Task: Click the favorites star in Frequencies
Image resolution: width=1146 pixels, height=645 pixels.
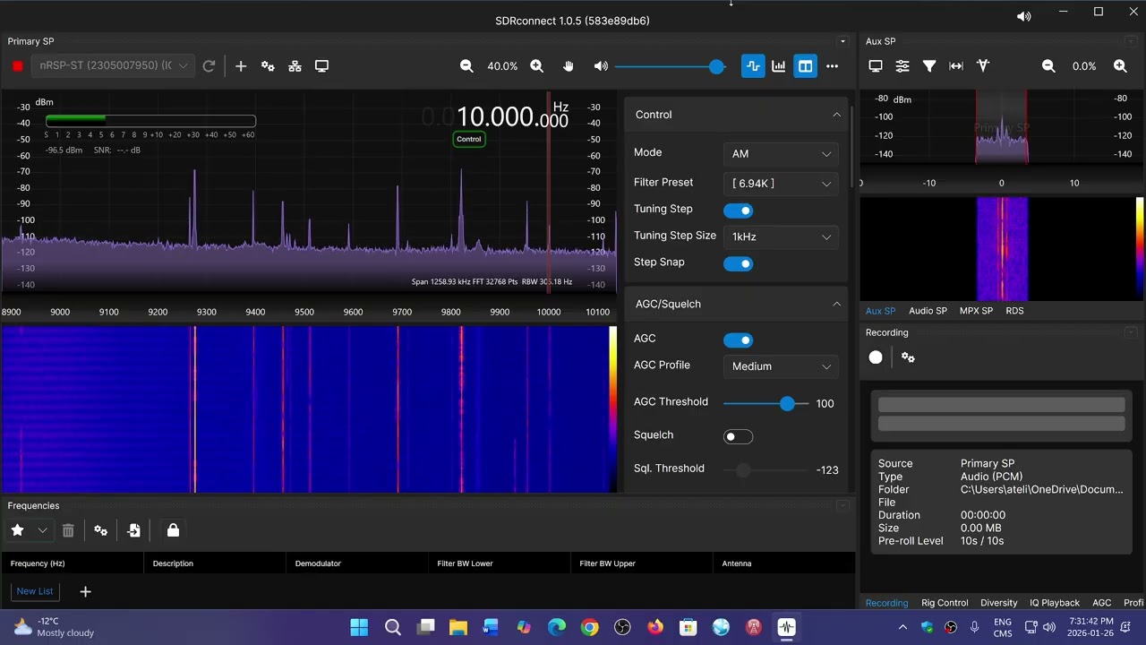Action: tap(17, 530)
